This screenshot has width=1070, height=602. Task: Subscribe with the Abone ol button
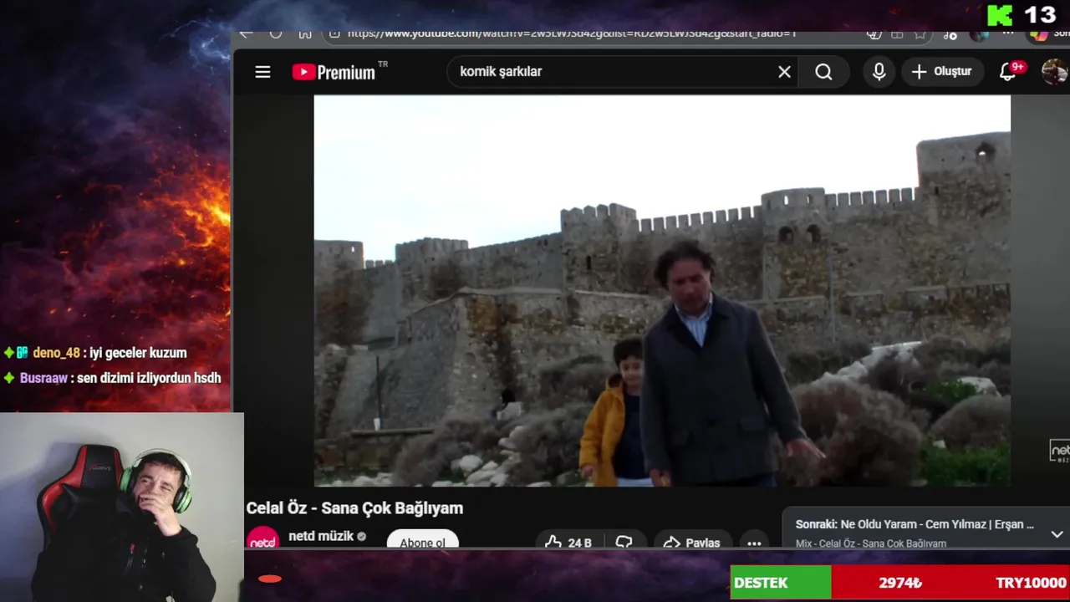tap(422, 539)
